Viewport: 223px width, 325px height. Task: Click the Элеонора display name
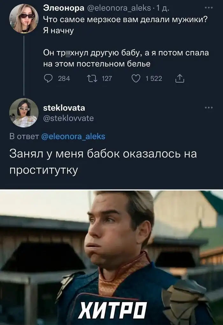[64, 8]
